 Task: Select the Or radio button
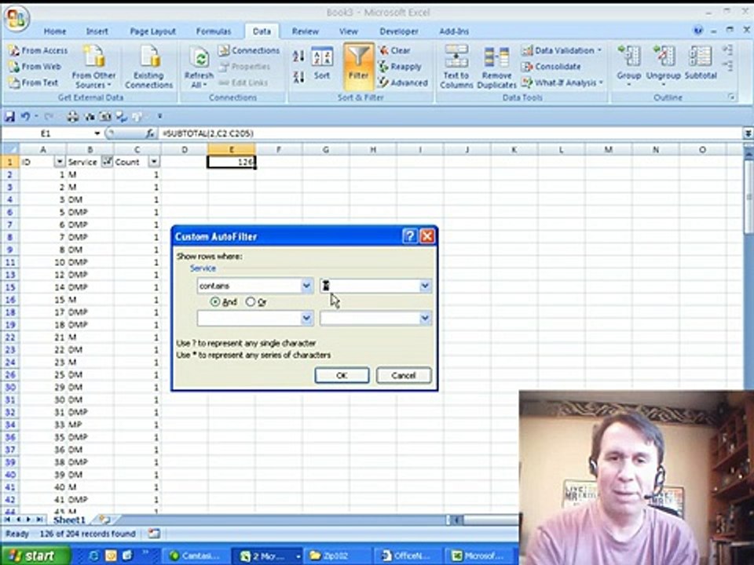click(250, 301)
